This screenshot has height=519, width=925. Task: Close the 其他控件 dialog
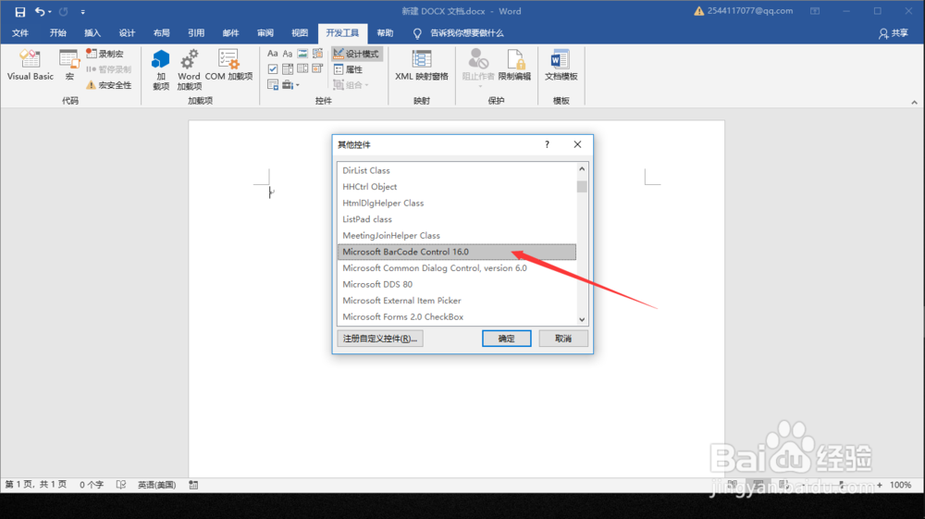tap(577, 144)
